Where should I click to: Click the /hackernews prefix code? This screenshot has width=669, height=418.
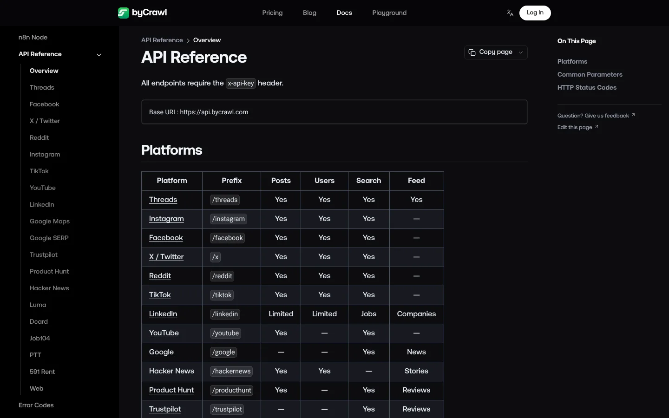pos(231,371)
